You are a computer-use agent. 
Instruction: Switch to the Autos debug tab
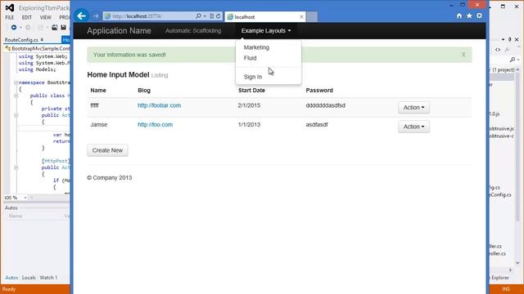tap(11, 278)
